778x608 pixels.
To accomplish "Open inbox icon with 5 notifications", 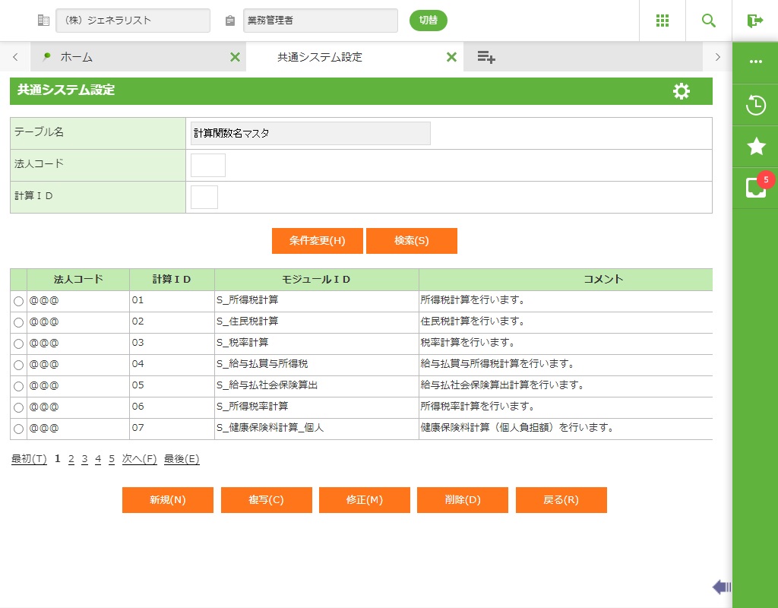I will pyautogui.click(x=755, y=188).
